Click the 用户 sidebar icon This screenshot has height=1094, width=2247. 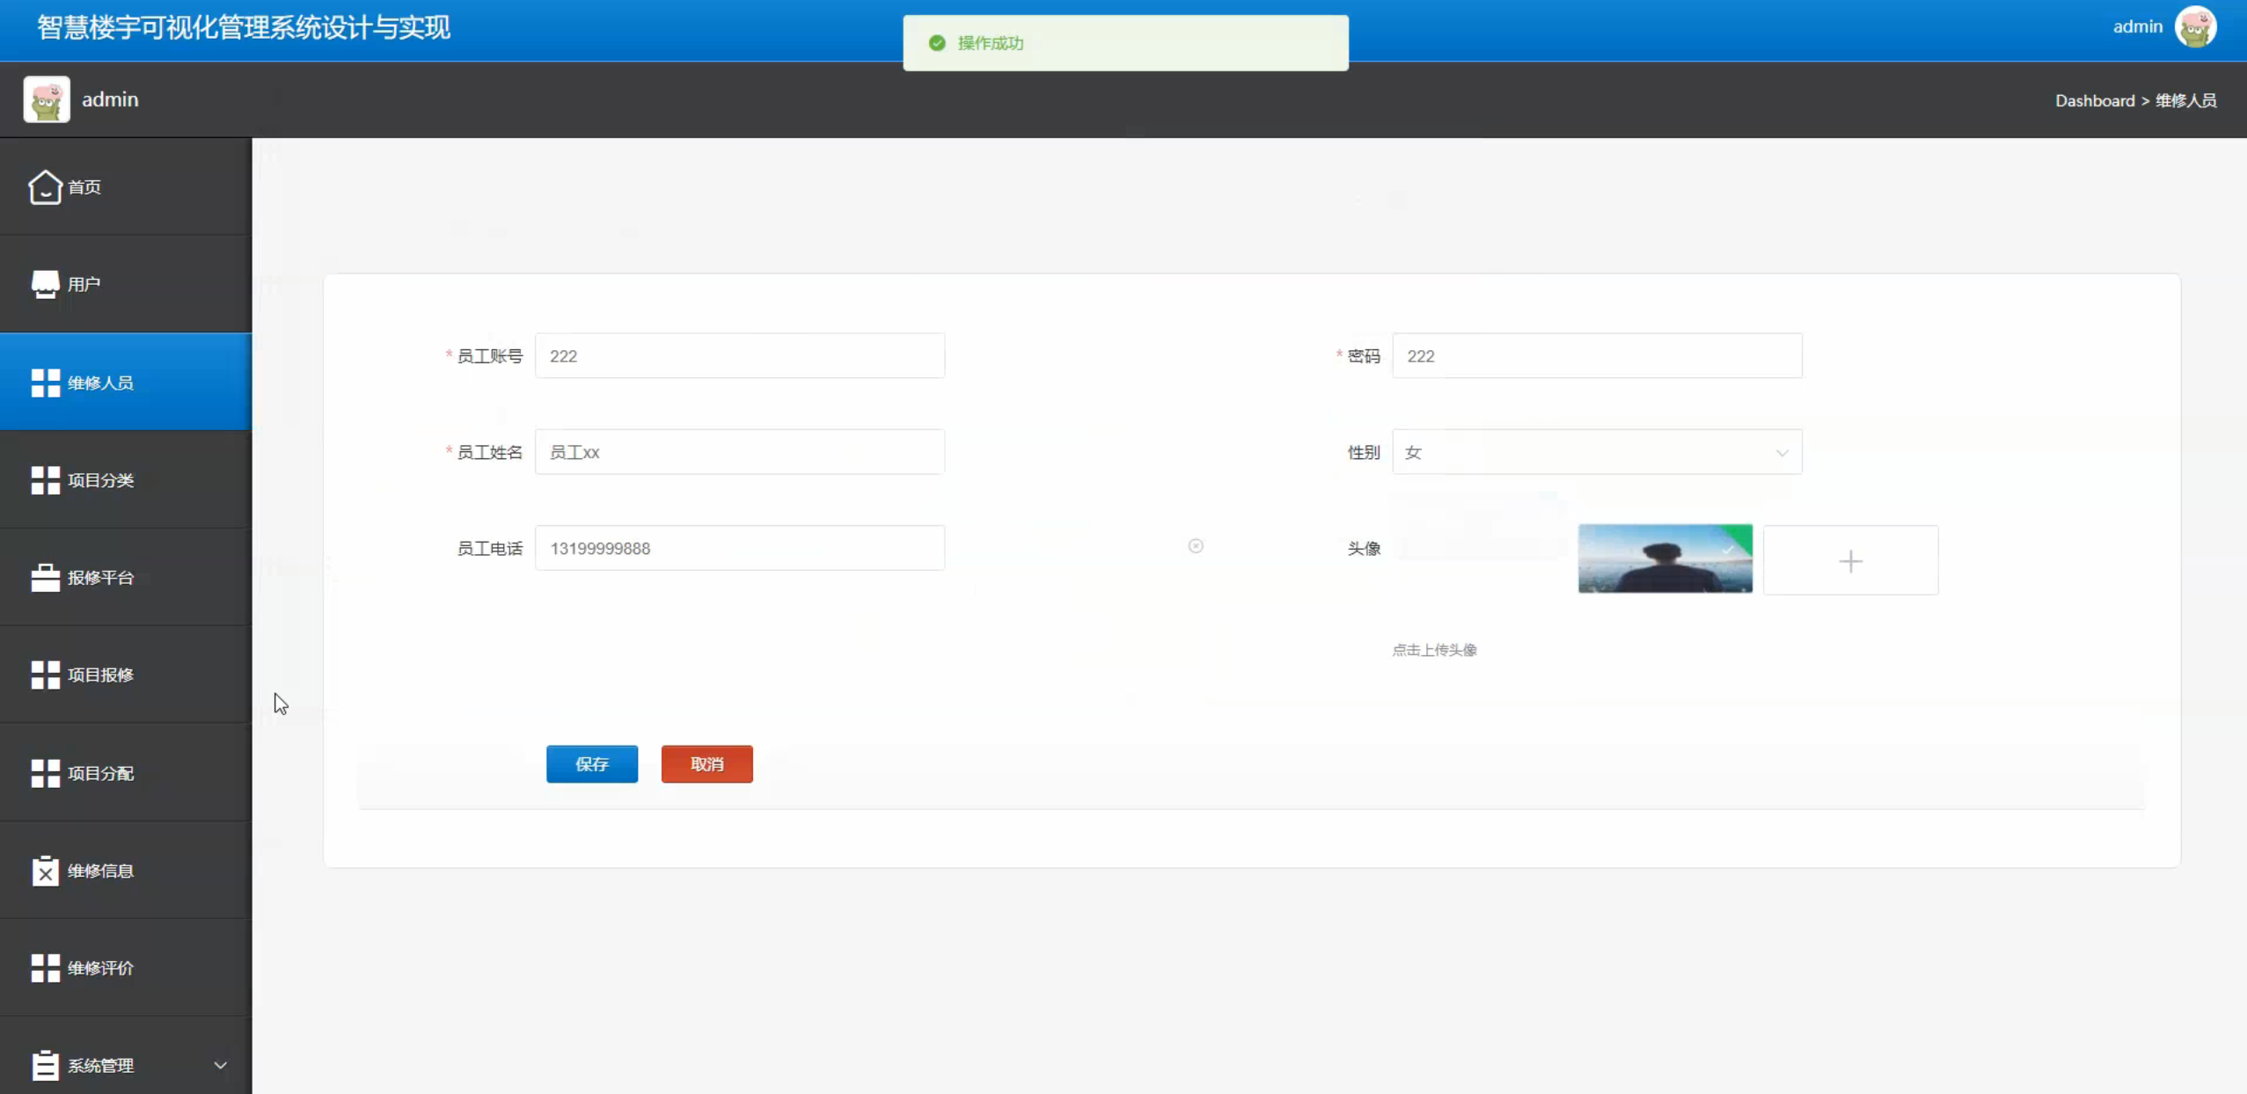45,284
